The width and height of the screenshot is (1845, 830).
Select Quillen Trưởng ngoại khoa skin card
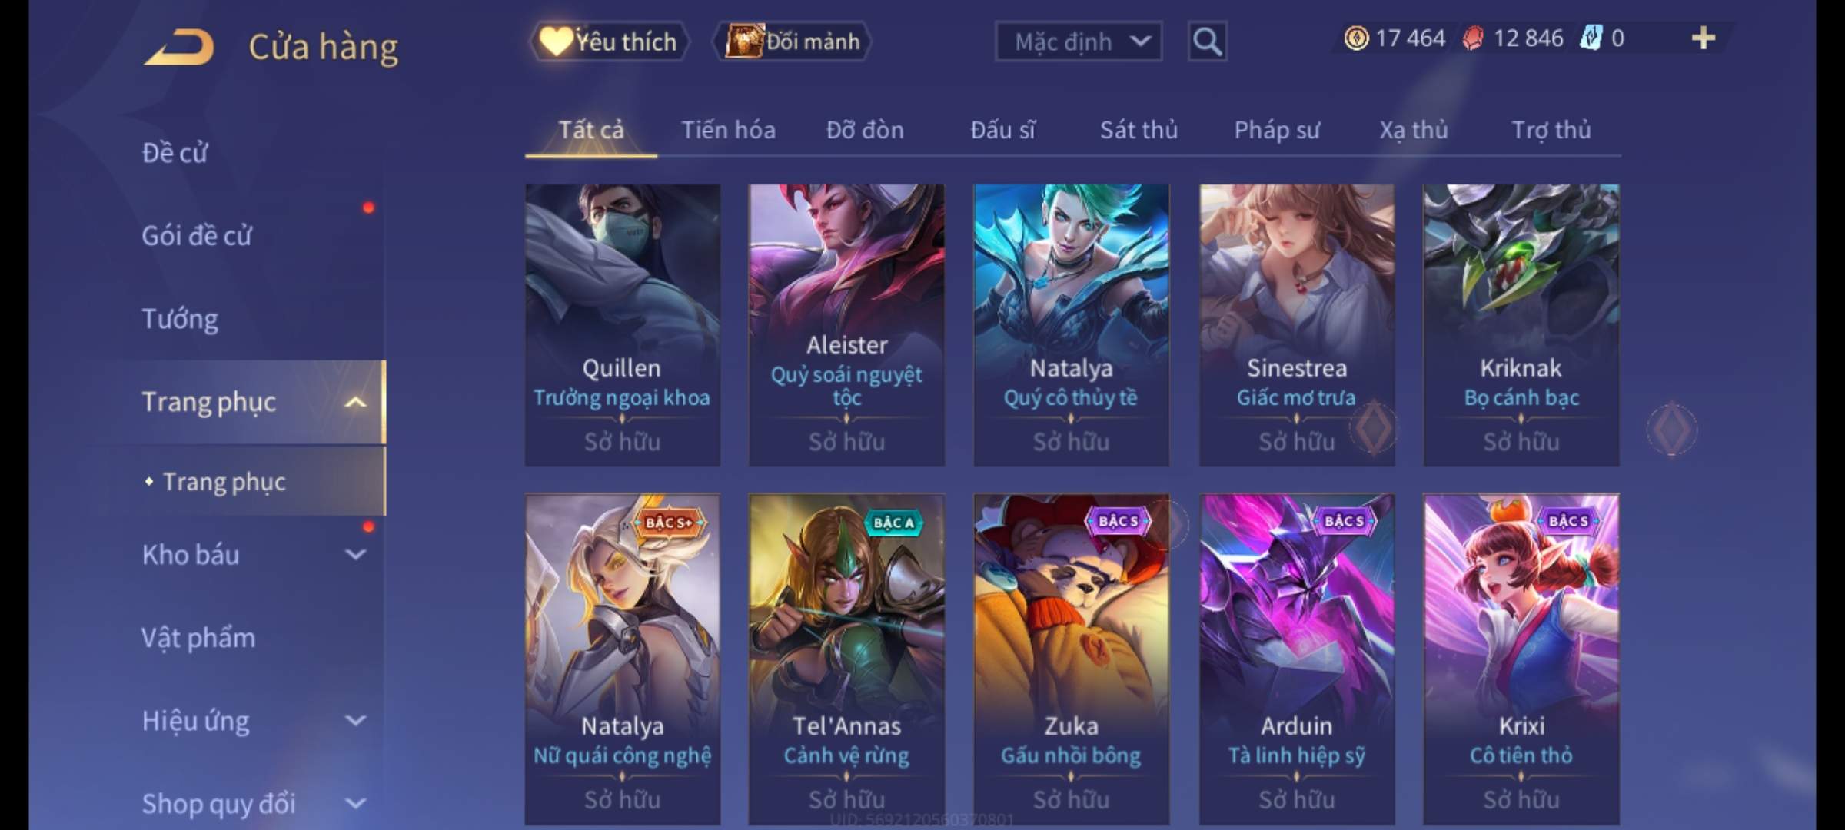pyautogui.click(x=623, y=325)
